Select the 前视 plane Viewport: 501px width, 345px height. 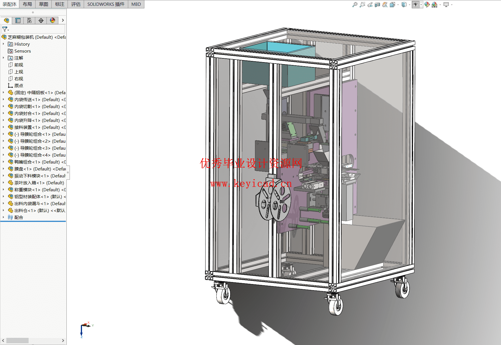(16, 65)
